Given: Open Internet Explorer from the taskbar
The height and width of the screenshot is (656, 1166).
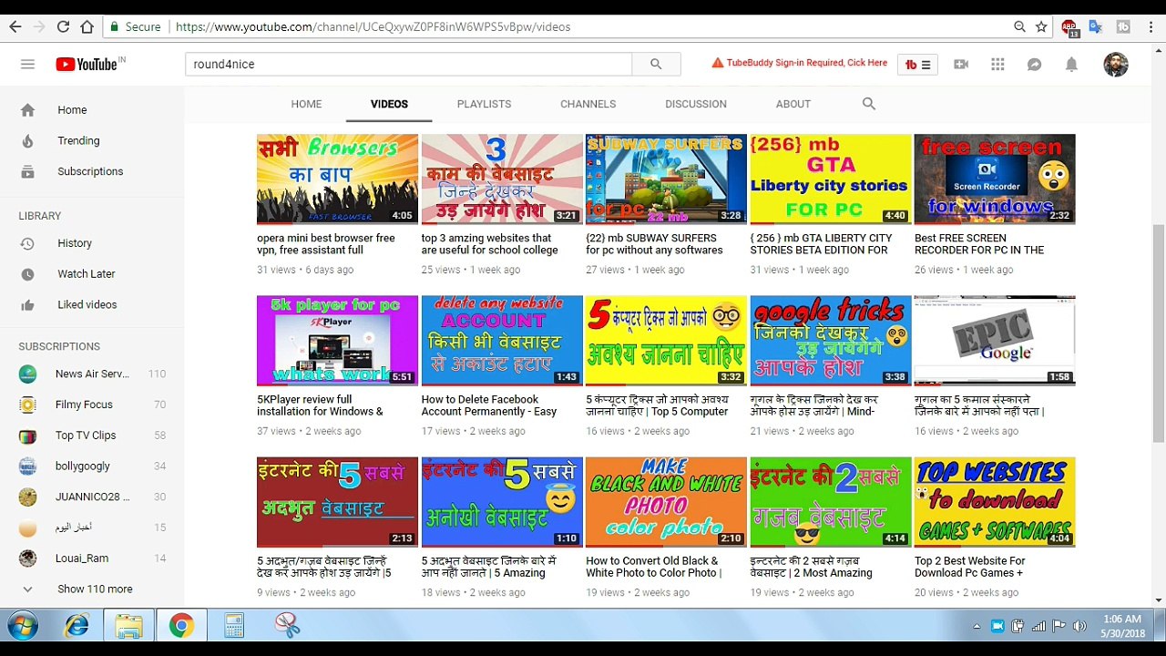Looking at the screenshot, I should pyautogui.click(x=77, y=626).
